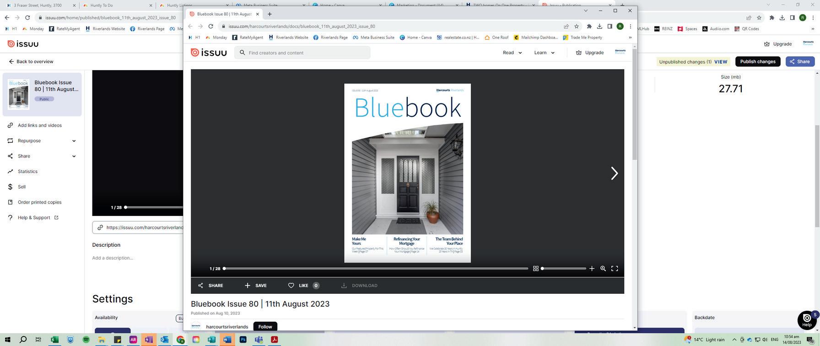Open tab search chevron in front window
The height and width of the screenshot is (346, 820).
[586, 11]
